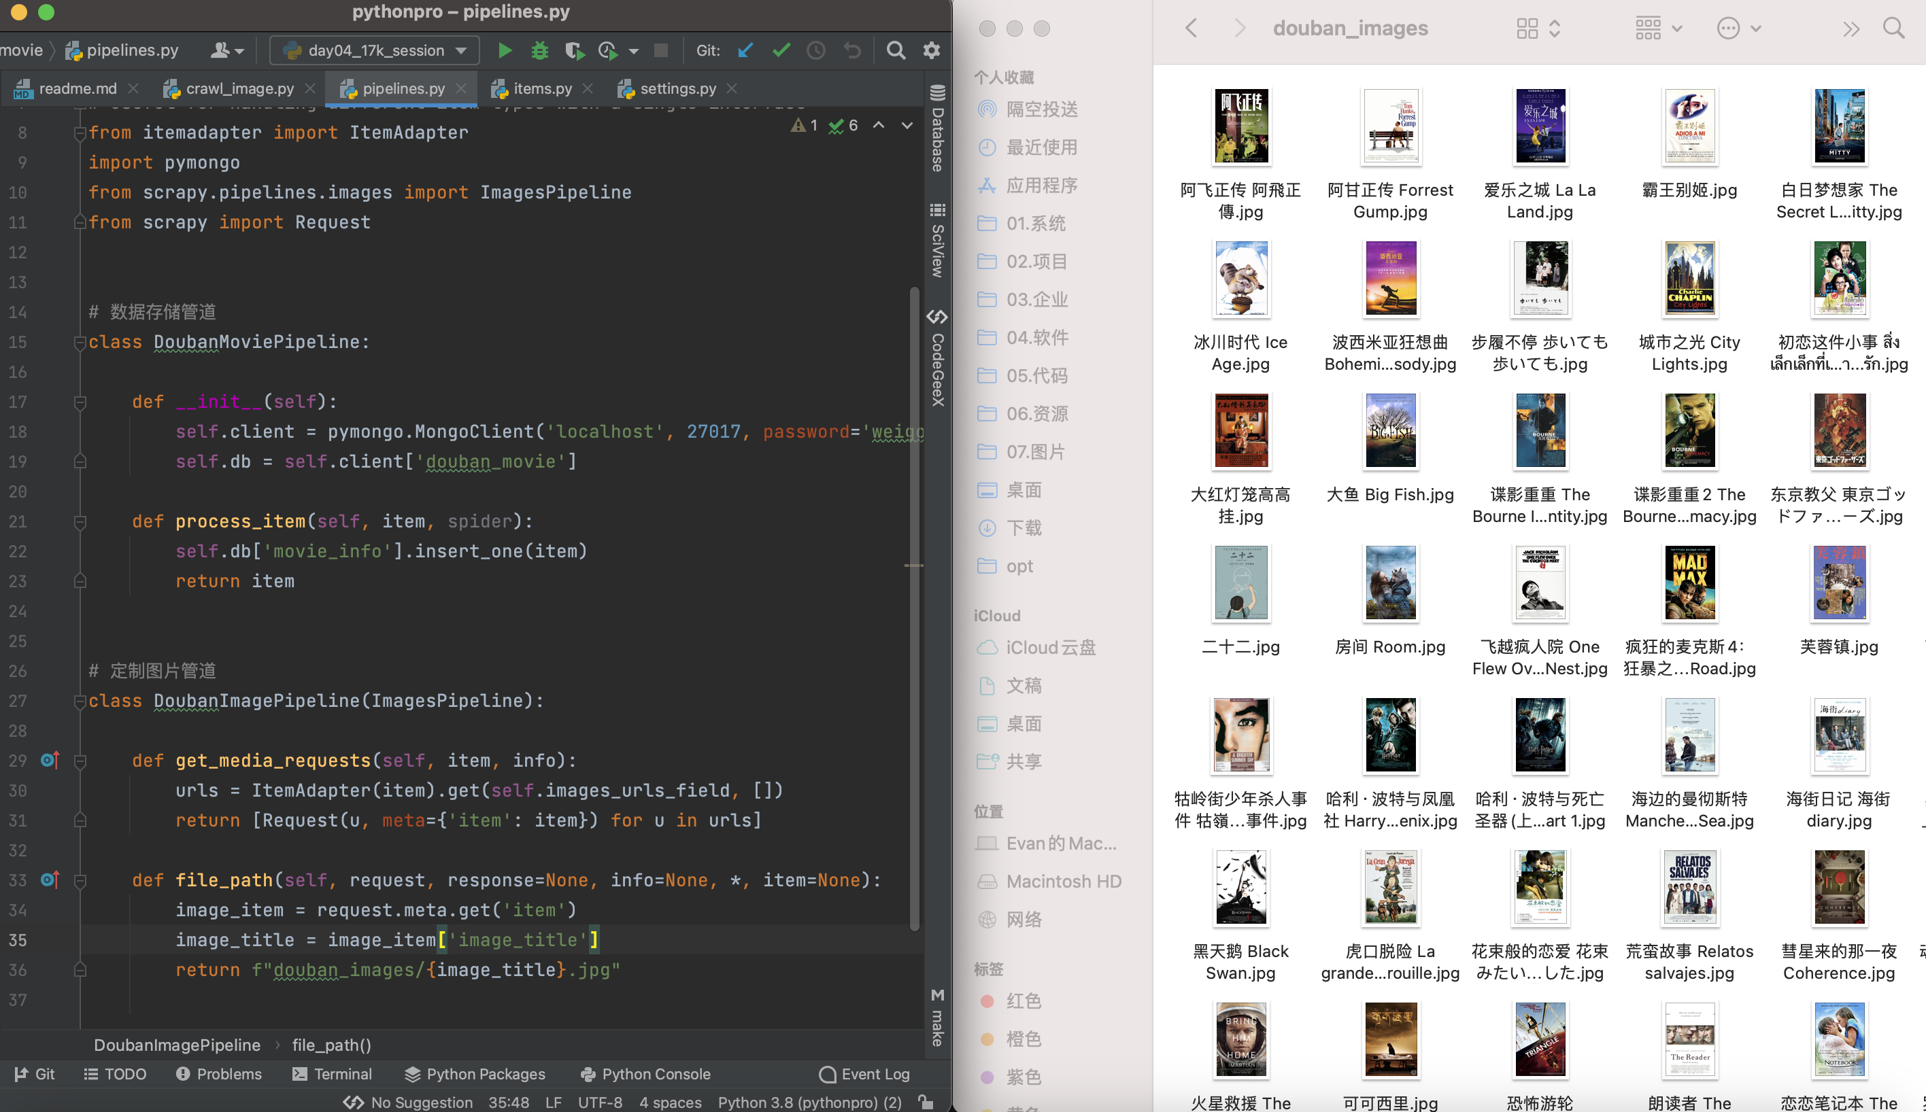Image resolution: width=1926 pixels, height=1112 pixels.
Task: Open the SciView side panel
Action: pyautogui.click(x=938, y=241)
